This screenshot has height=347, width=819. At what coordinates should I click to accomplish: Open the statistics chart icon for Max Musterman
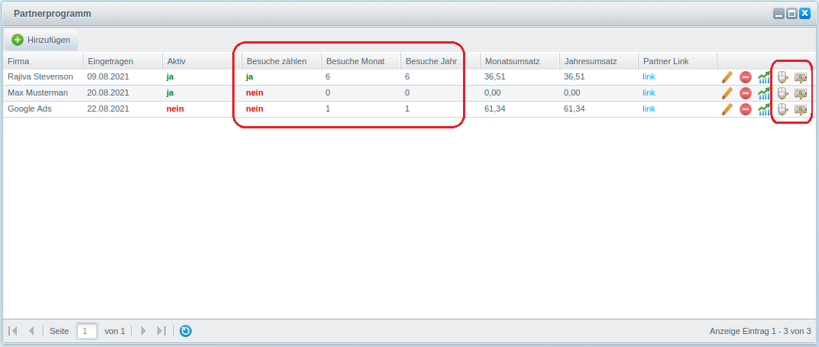tap(764, 93)
